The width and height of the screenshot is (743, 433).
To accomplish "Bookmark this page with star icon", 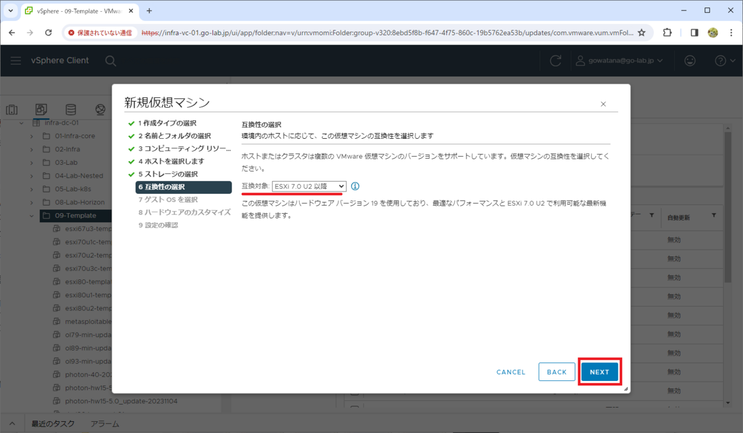I will tap(641, 32).
